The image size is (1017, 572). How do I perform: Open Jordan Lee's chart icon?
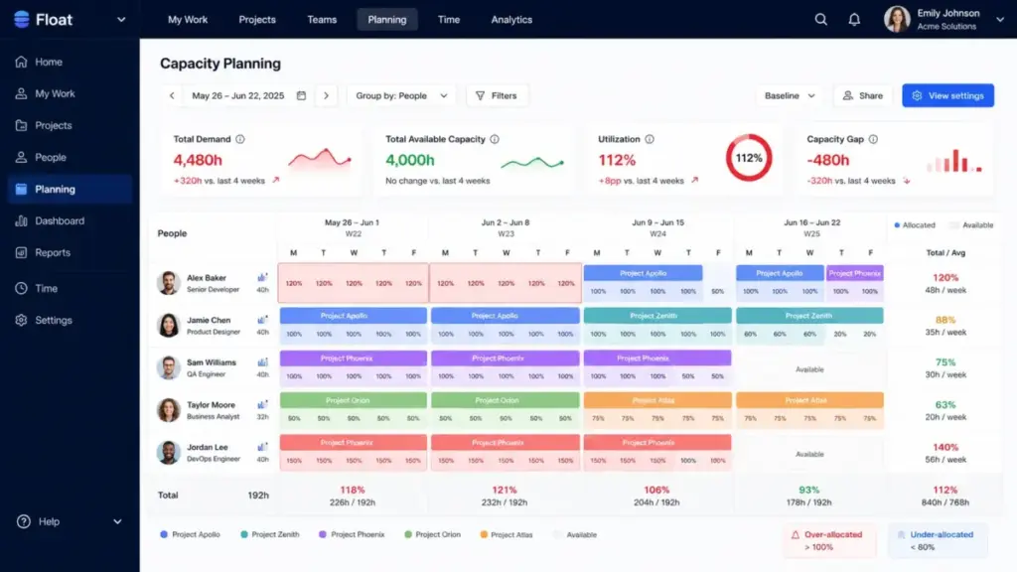(x=262, y=447)
